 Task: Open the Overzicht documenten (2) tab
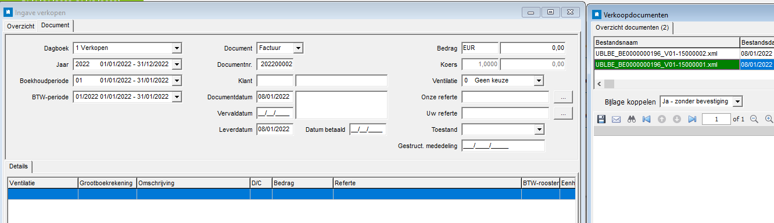[x=632, y=28]
